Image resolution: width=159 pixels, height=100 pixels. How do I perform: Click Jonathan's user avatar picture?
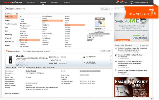pos(132,2)
